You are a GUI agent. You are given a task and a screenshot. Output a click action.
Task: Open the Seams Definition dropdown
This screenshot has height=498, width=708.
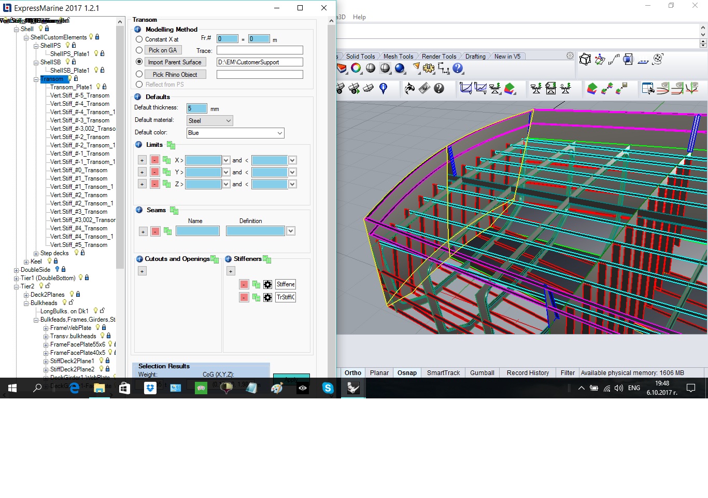pyautogui.click(x=291, y=231)
